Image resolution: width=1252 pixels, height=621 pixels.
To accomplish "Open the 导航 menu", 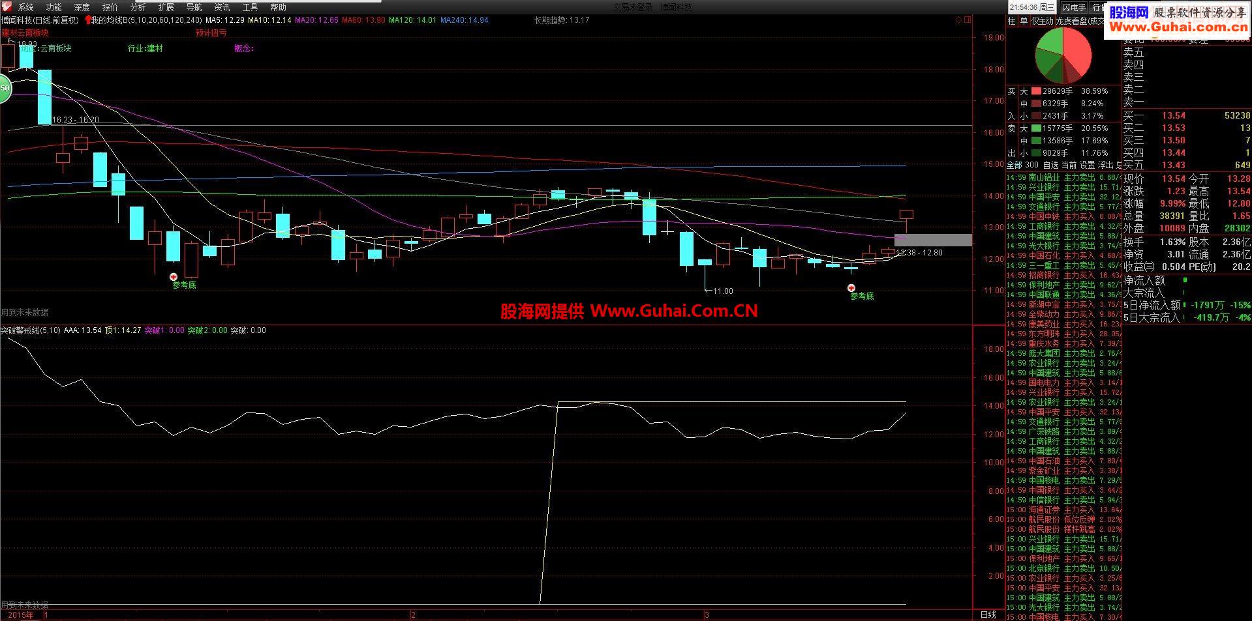I will [x=194, y=7].
